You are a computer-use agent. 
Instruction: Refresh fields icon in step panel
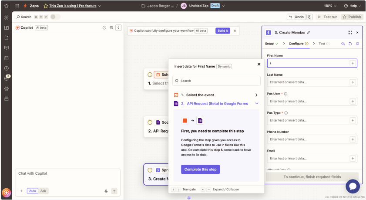tap(350, 44)
